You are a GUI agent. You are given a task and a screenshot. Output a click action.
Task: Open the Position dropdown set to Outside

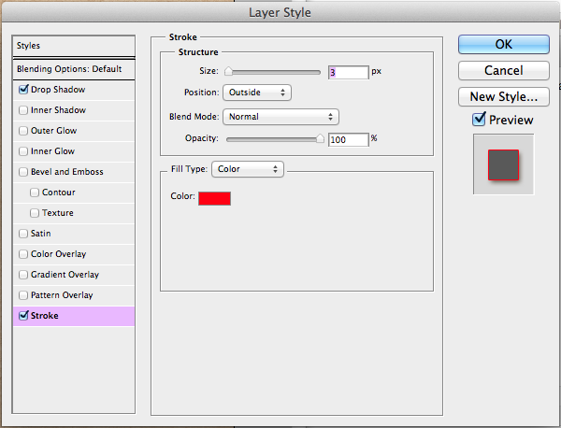pos(257,93)
